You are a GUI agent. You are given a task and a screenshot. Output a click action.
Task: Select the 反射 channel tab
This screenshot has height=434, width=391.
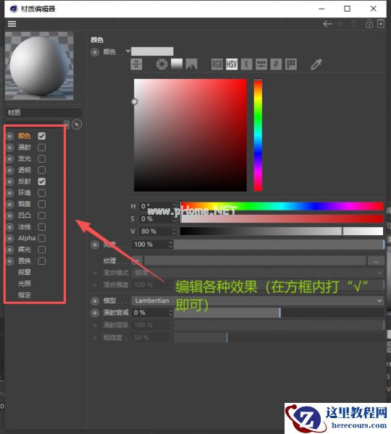pyautogui.click(x=25, y=182)
